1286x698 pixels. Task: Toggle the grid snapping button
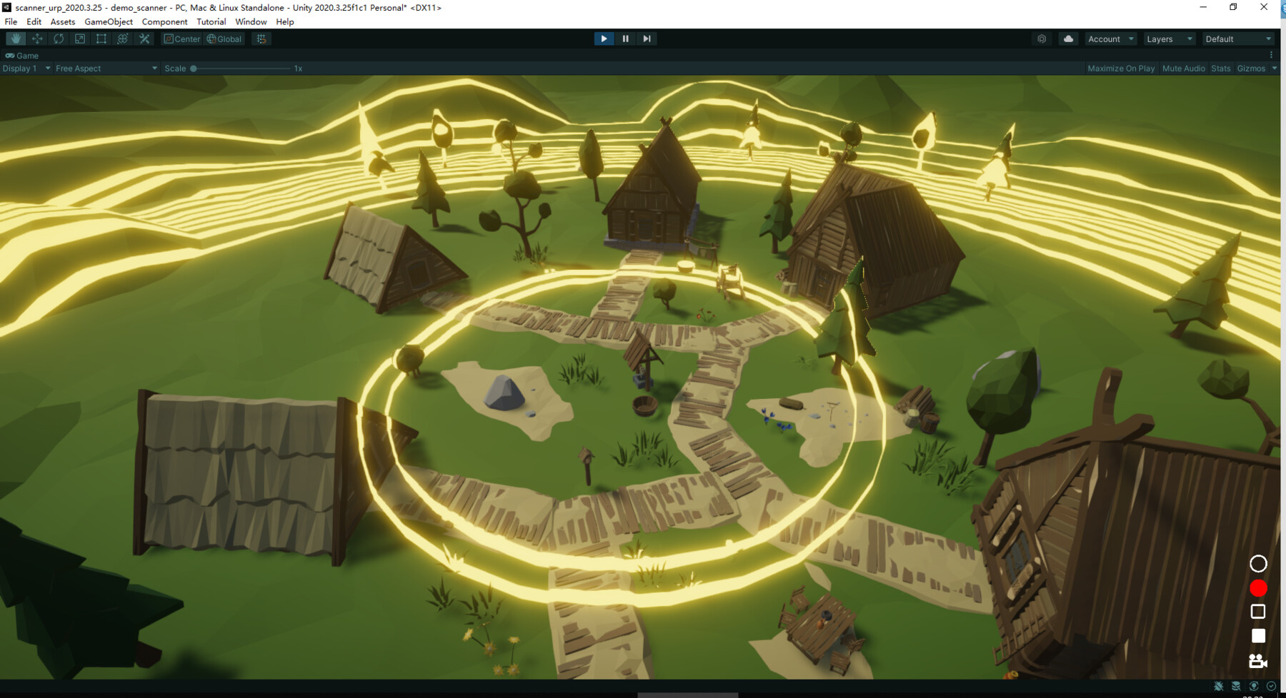[261, 39]
